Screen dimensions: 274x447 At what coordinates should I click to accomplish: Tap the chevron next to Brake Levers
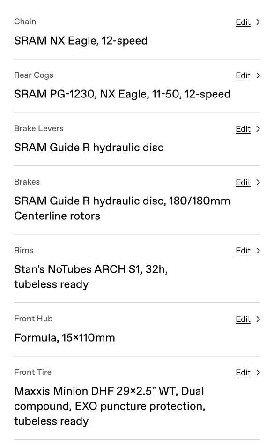click(x=258, y=129)
